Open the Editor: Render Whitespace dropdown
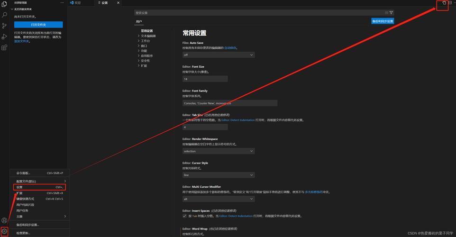Viewport: 456px width, 237px height. coord(219,151)
